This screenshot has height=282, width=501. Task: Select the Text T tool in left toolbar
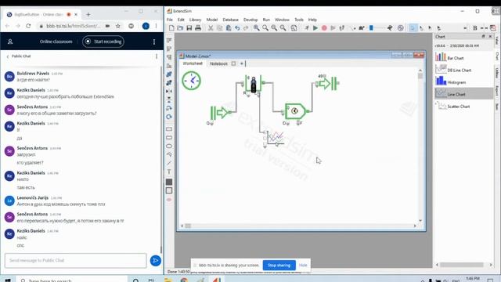tap(169, 172)
